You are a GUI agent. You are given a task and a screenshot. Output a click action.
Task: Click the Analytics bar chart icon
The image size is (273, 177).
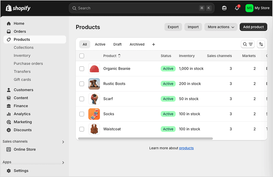coord(9,114)
